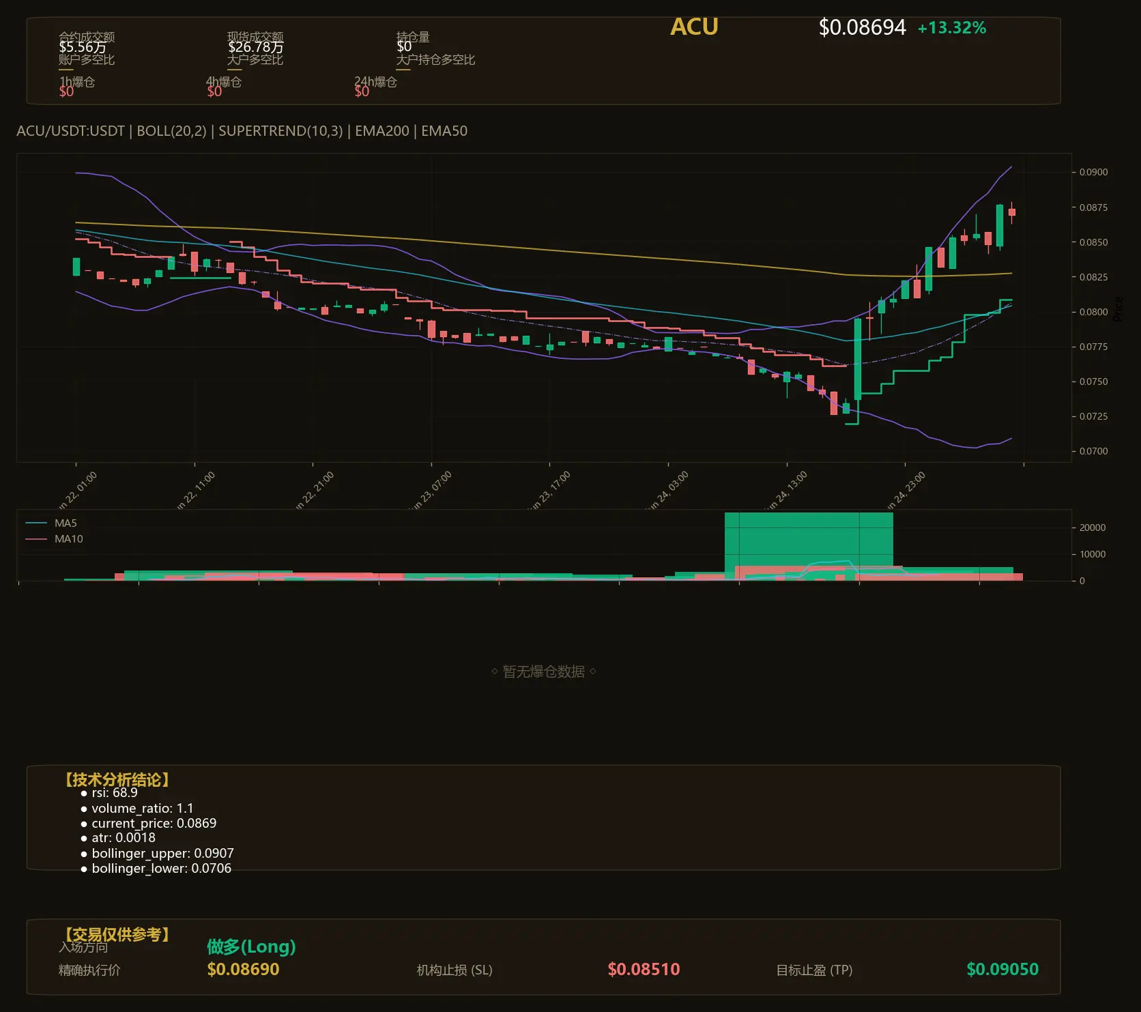Click the Jun 22, 01:00 time label
Screen dimensions: 1141x1012
tap(77, 491)
